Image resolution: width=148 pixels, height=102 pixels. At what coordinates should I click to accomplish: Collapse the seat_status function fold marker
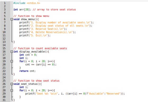[12, 84]
